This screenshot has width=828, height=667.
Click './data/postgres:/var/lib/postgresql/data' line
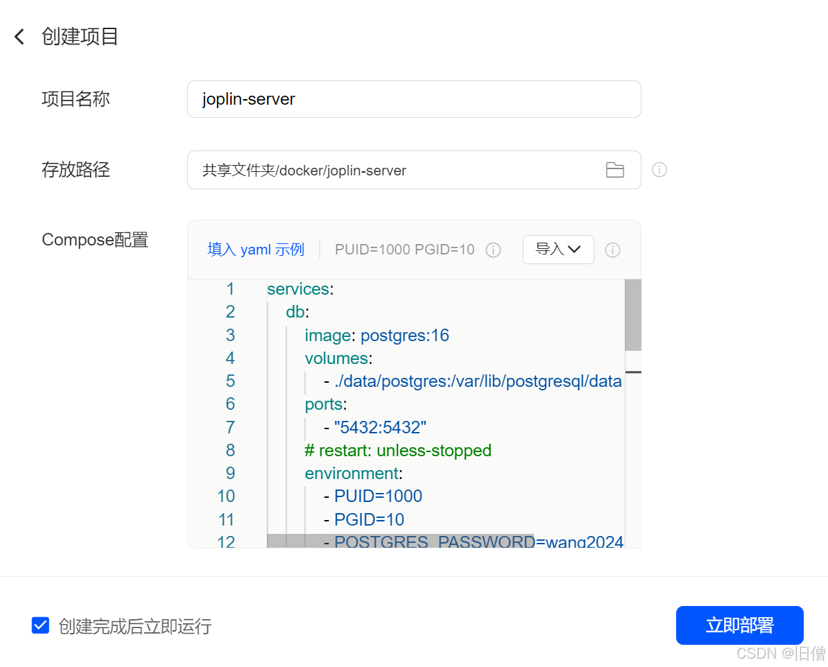[x=473, y=381]
